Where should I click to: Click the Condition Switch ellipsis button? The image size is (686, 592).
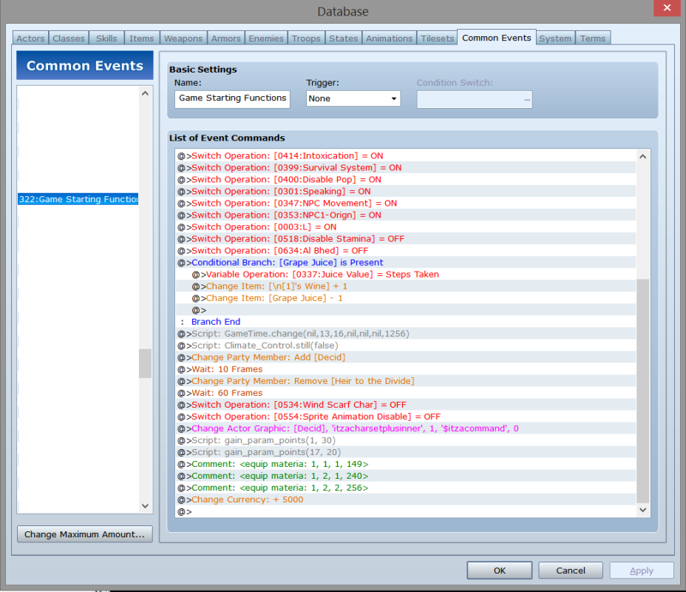(527, 100)
